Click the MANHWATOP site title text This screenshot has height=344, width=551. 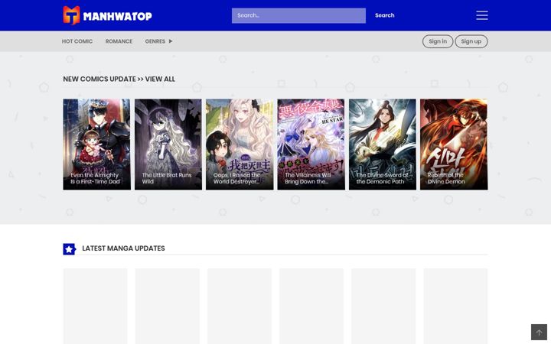coord(118,16)
